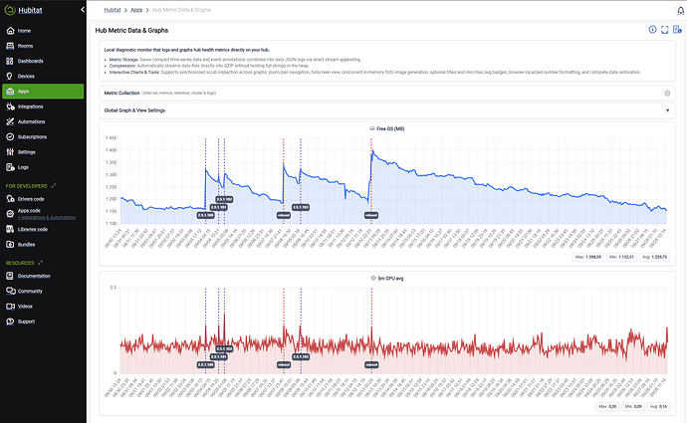
Task: Open Metric Collection settings via the gear icon
Action: coord(667,93)
